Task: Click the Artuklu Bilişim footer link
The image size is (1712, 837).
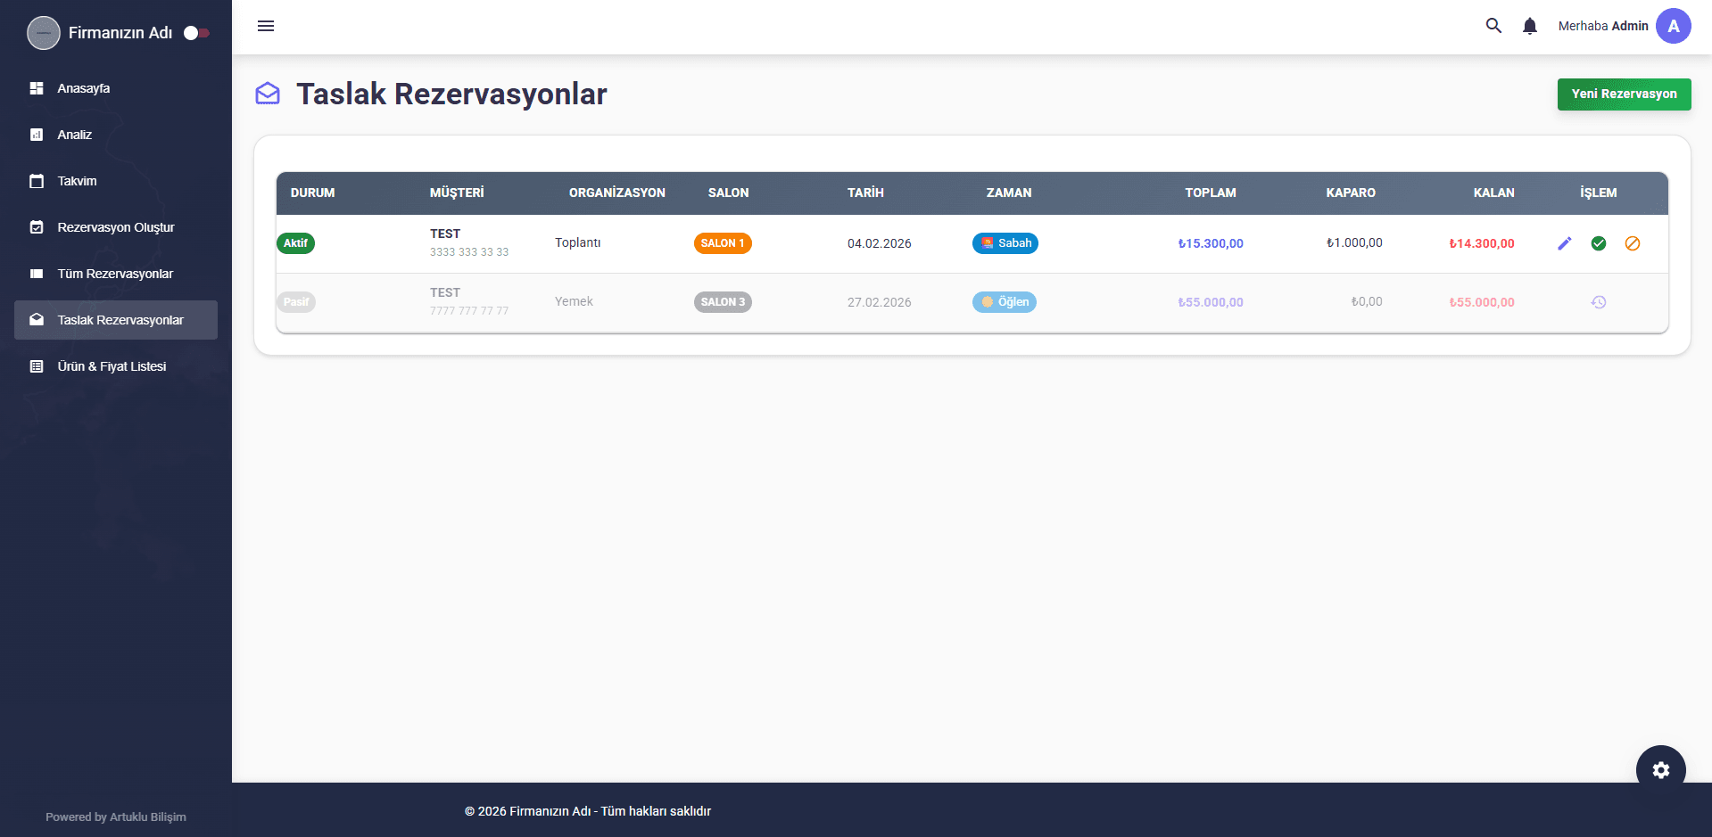Action: (x=147, y=816)
